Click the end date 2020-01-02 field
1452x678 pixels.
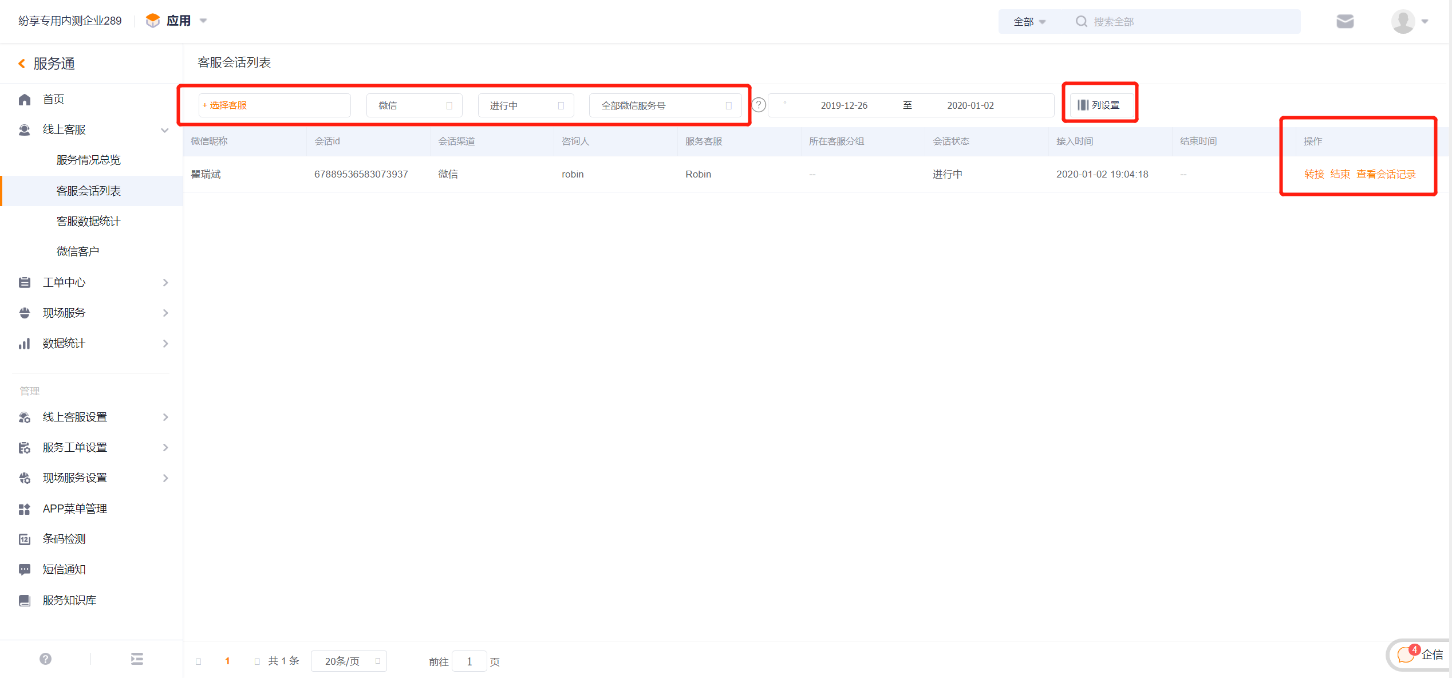pyautogui.click(x=970, y=105)
